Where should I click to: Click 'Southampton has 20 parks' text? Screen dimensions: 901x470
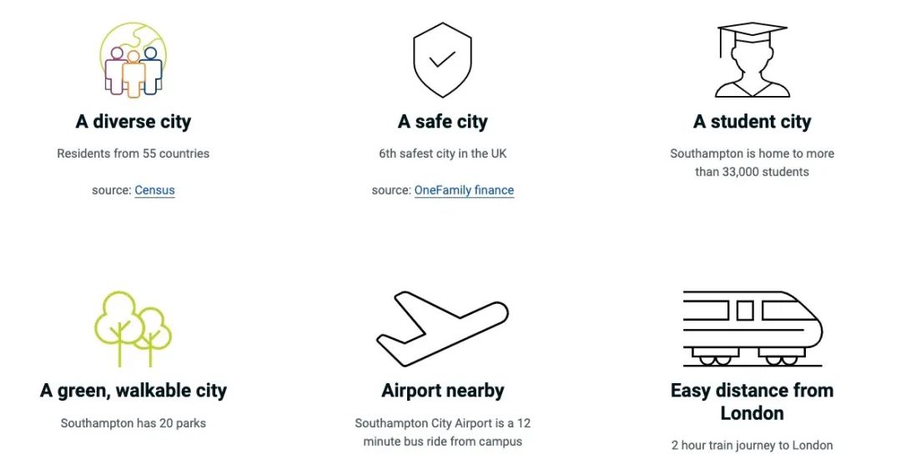tap(133, 423)
